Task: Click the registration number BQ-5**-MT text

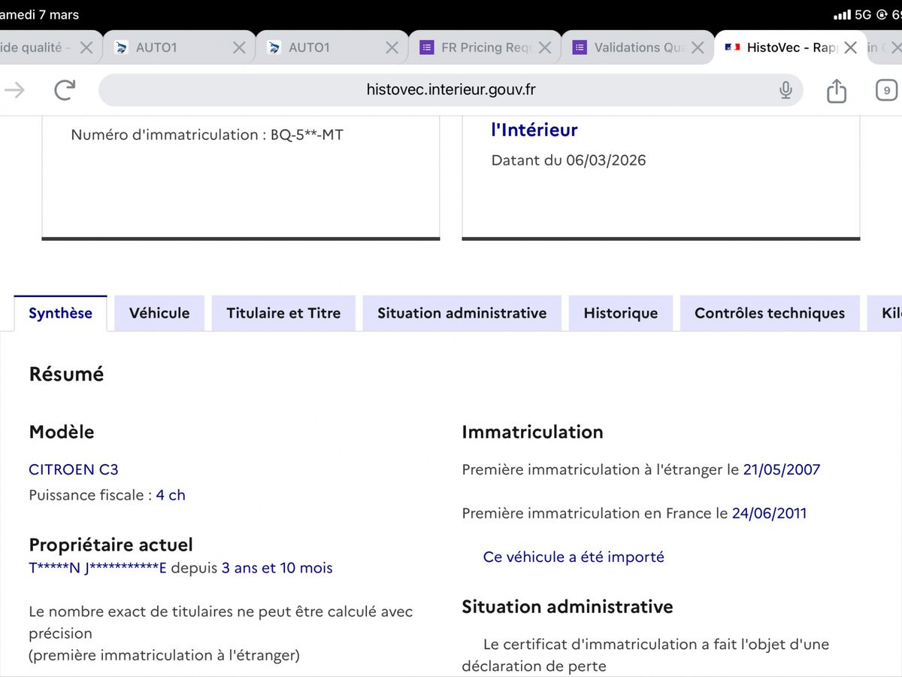Action: pyautogui.click(x=307, y=135)
